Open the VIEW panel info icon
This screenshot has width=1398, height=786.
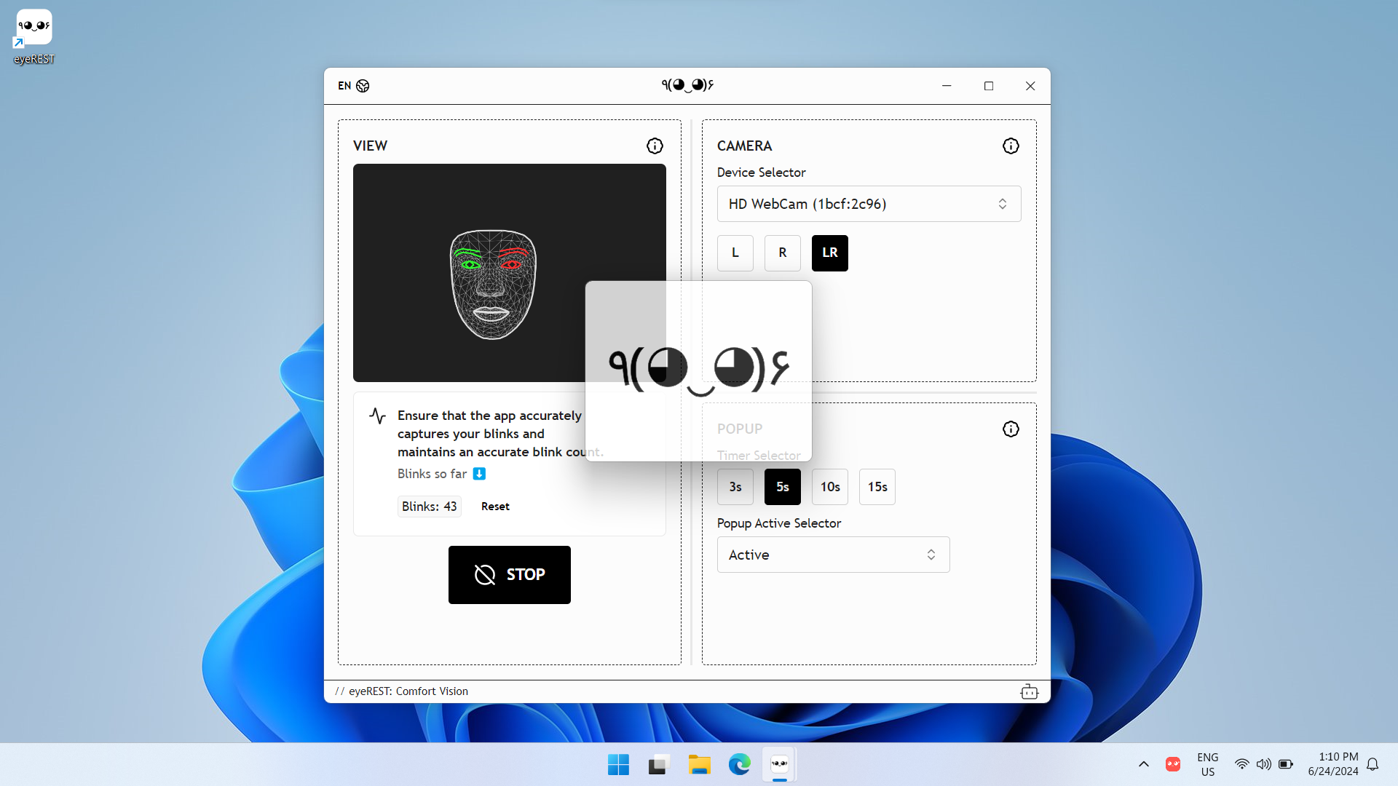pyautogui.click(x=655, y=146)
